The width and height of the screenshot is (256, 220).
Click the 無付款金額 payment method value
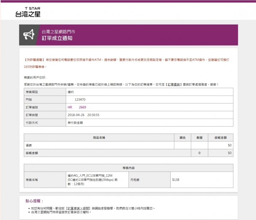[75, 123]
